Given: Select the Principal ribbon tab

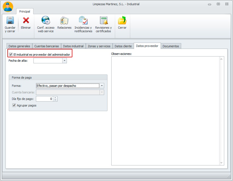Looking at the screenshot, I should (25, 11).
